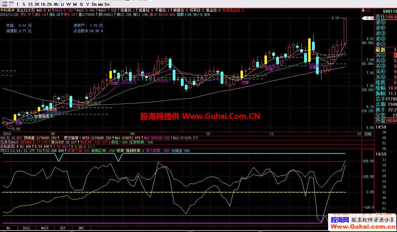Click the 日线 label on time axis
The image size is (397, 232).
(x=368, y=133)
